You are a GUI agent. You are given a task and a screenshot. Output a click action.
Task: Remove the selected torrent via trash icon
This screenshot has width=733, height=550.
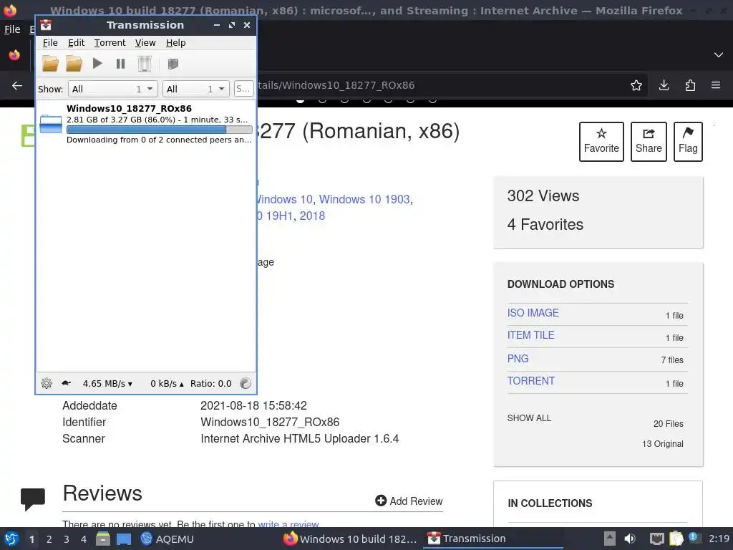(x=145, y=64)
